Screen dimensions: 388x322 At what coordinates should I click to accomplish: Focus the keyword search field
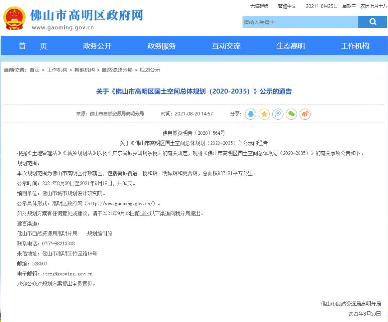300,22
